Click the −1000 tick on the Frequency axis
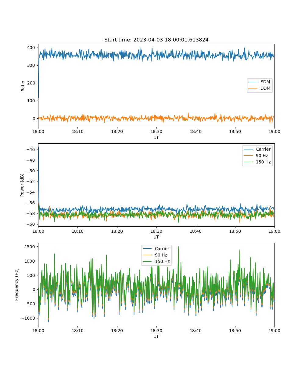The image size is (305, 366). point(29,318)
